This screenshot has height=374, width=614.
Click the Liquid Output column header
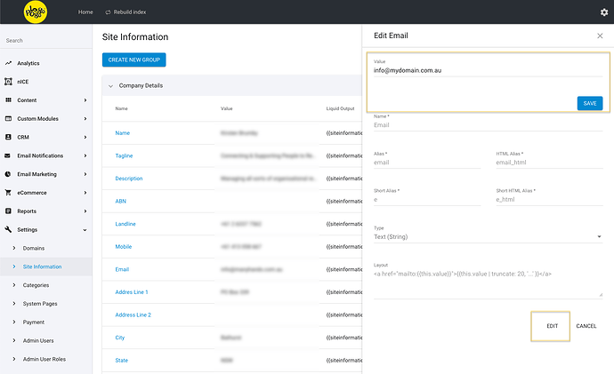(340, 108)
